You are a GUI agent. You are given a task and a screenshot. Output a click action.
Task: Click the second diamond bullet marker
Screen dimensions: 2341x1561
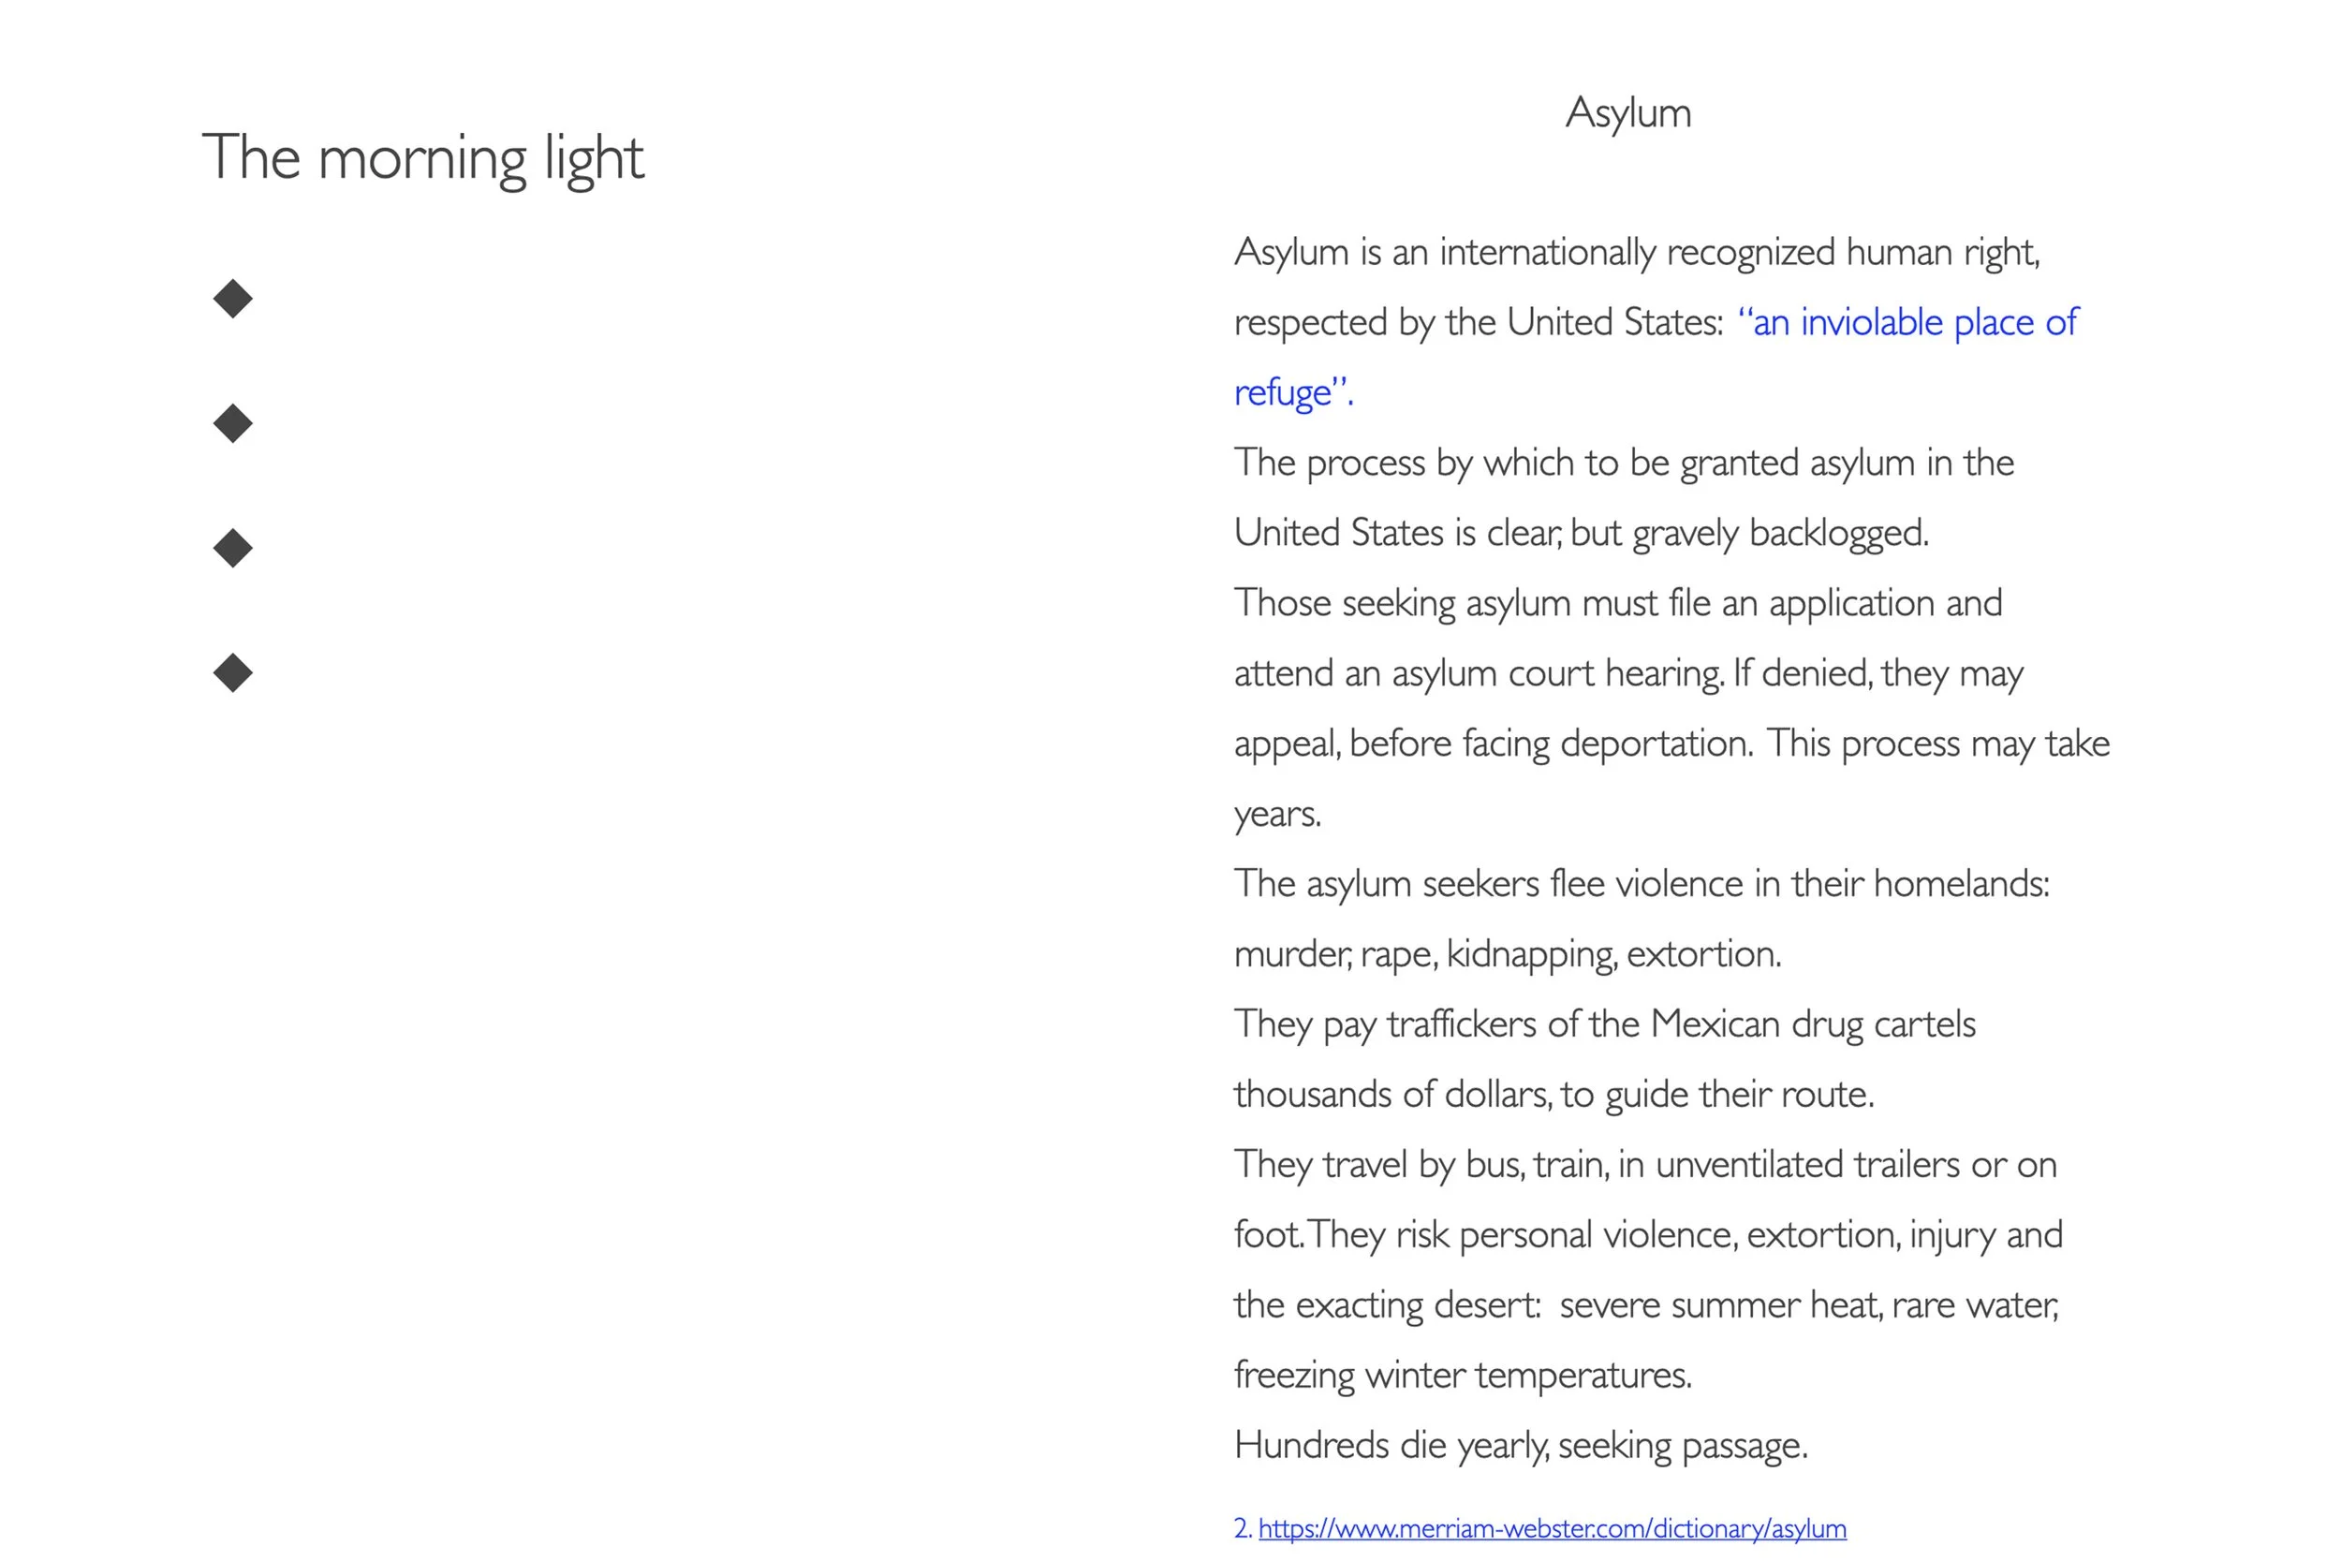coord(233,424)
